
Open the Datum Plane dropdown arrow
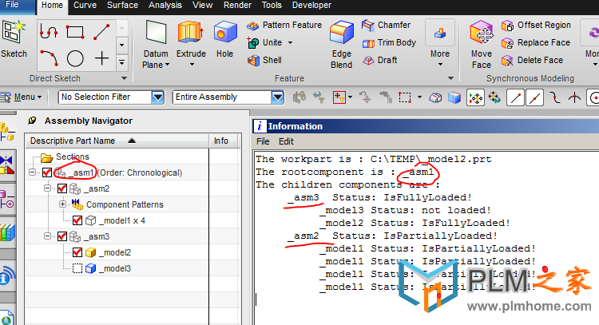click(x=167, y=65)
